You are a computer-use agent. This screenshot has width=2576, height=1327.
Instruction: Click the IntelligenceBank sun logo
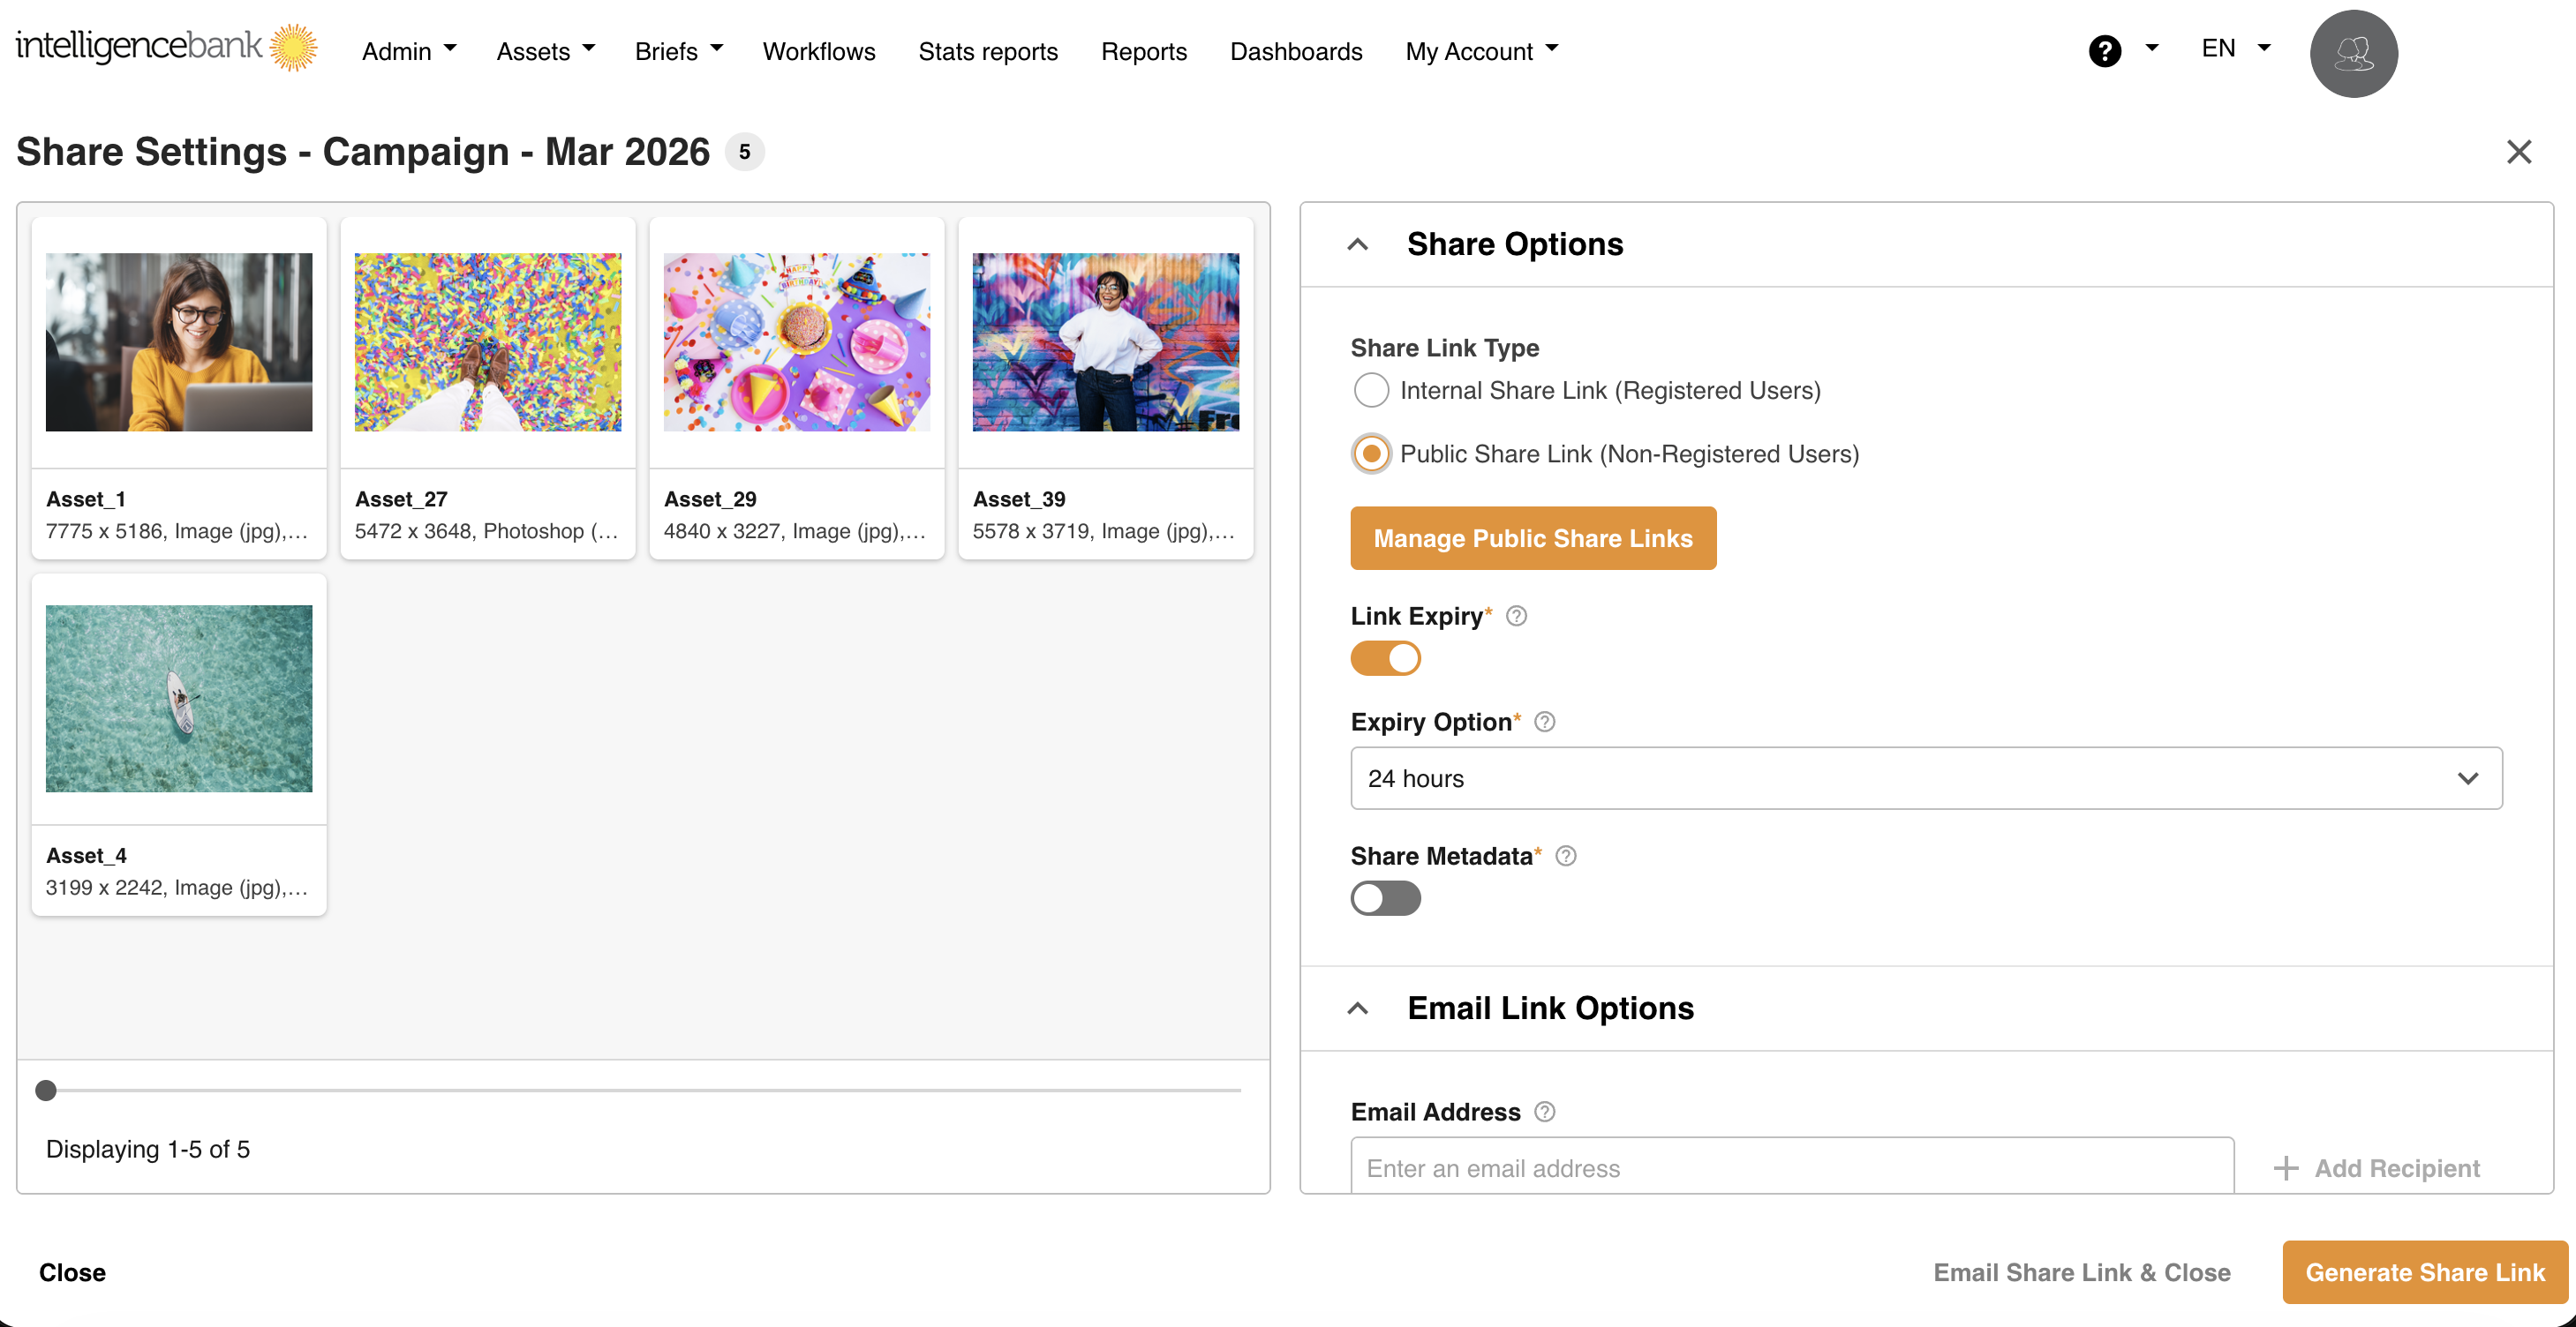293,47
